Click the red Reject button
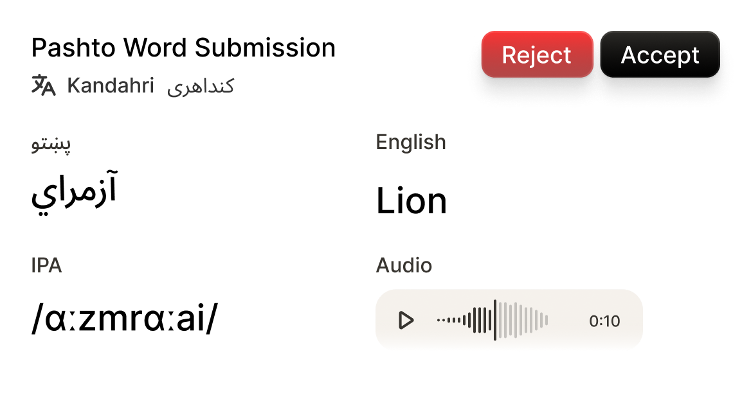This screenshot has height=406, width=751. tap(537, 55)
